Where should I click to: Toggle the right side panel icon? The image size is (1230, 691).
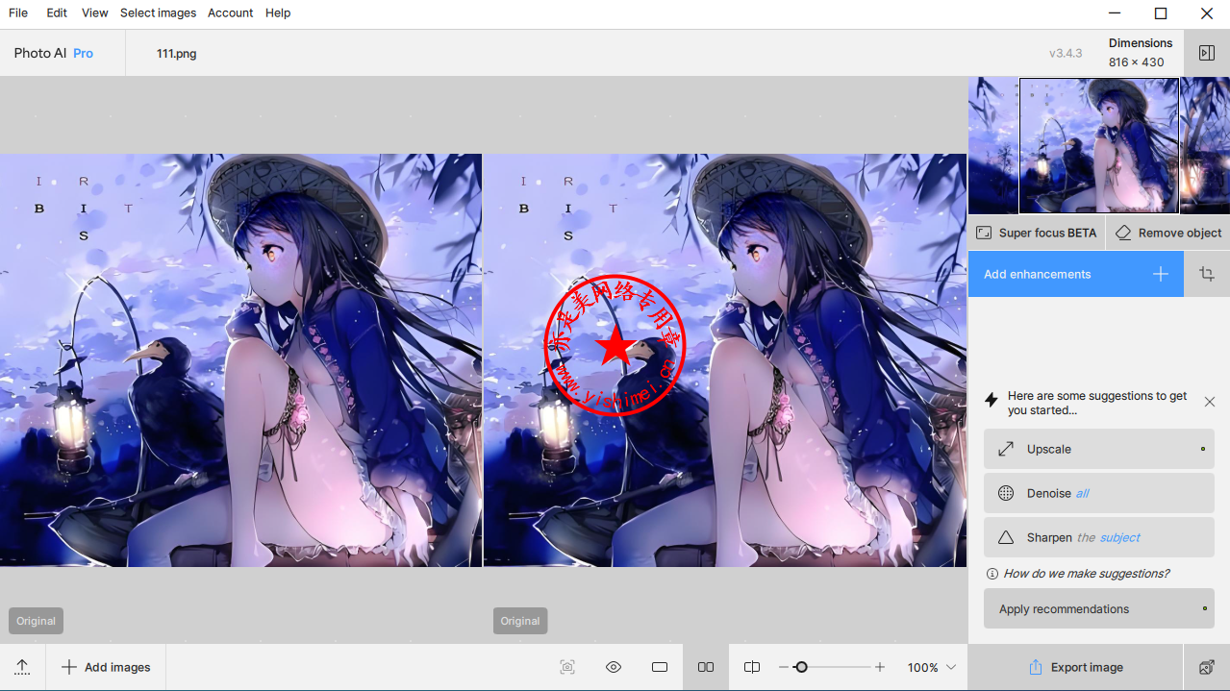coord(1207,53)
